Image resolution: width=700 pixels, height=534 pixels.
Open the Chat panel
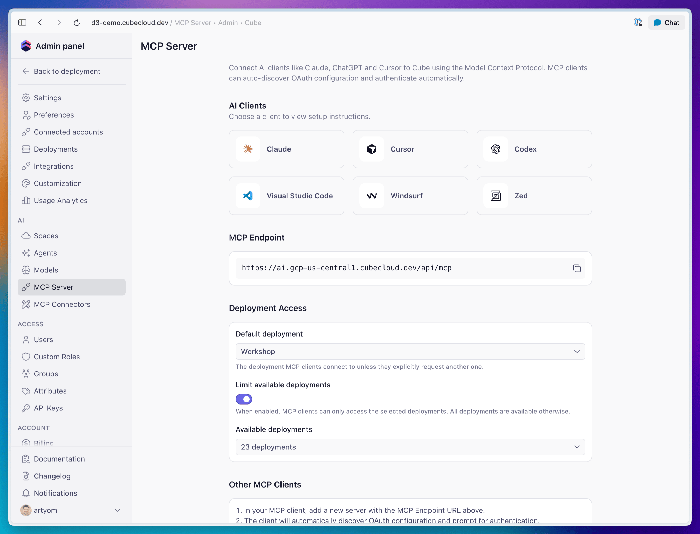tap(666, 23)
